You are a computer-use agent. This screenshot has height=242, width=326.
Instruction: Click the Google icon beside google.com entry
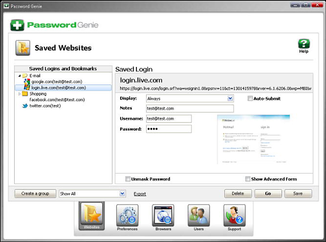click(x=27, y=82)
